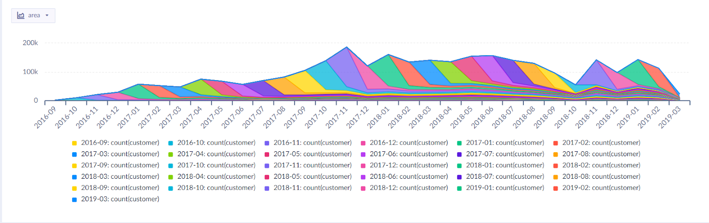
Task: Click the 2018-10 count(customer) legend label
Action: coord(217,188)
